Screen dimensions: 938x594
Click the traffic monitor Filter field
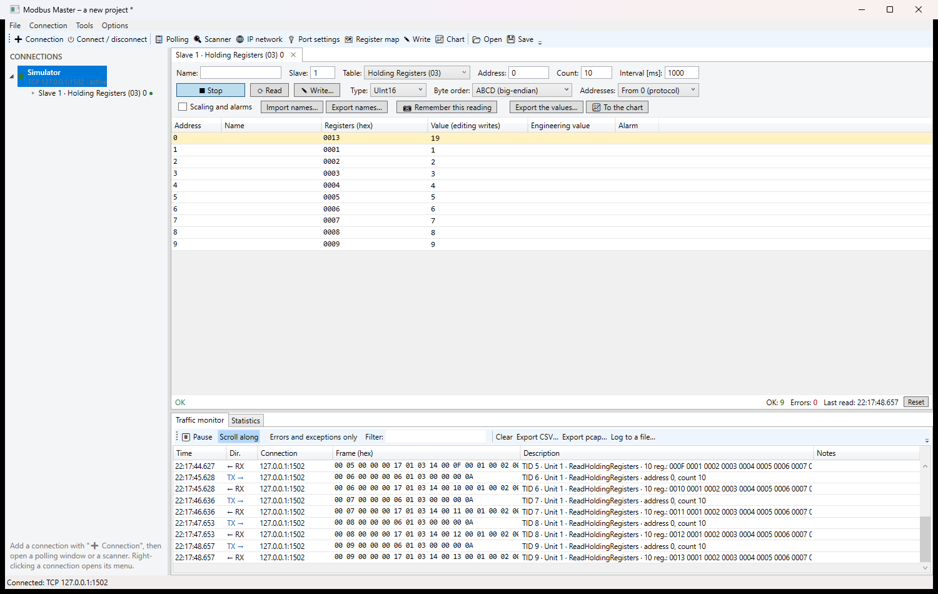(436, 437)
